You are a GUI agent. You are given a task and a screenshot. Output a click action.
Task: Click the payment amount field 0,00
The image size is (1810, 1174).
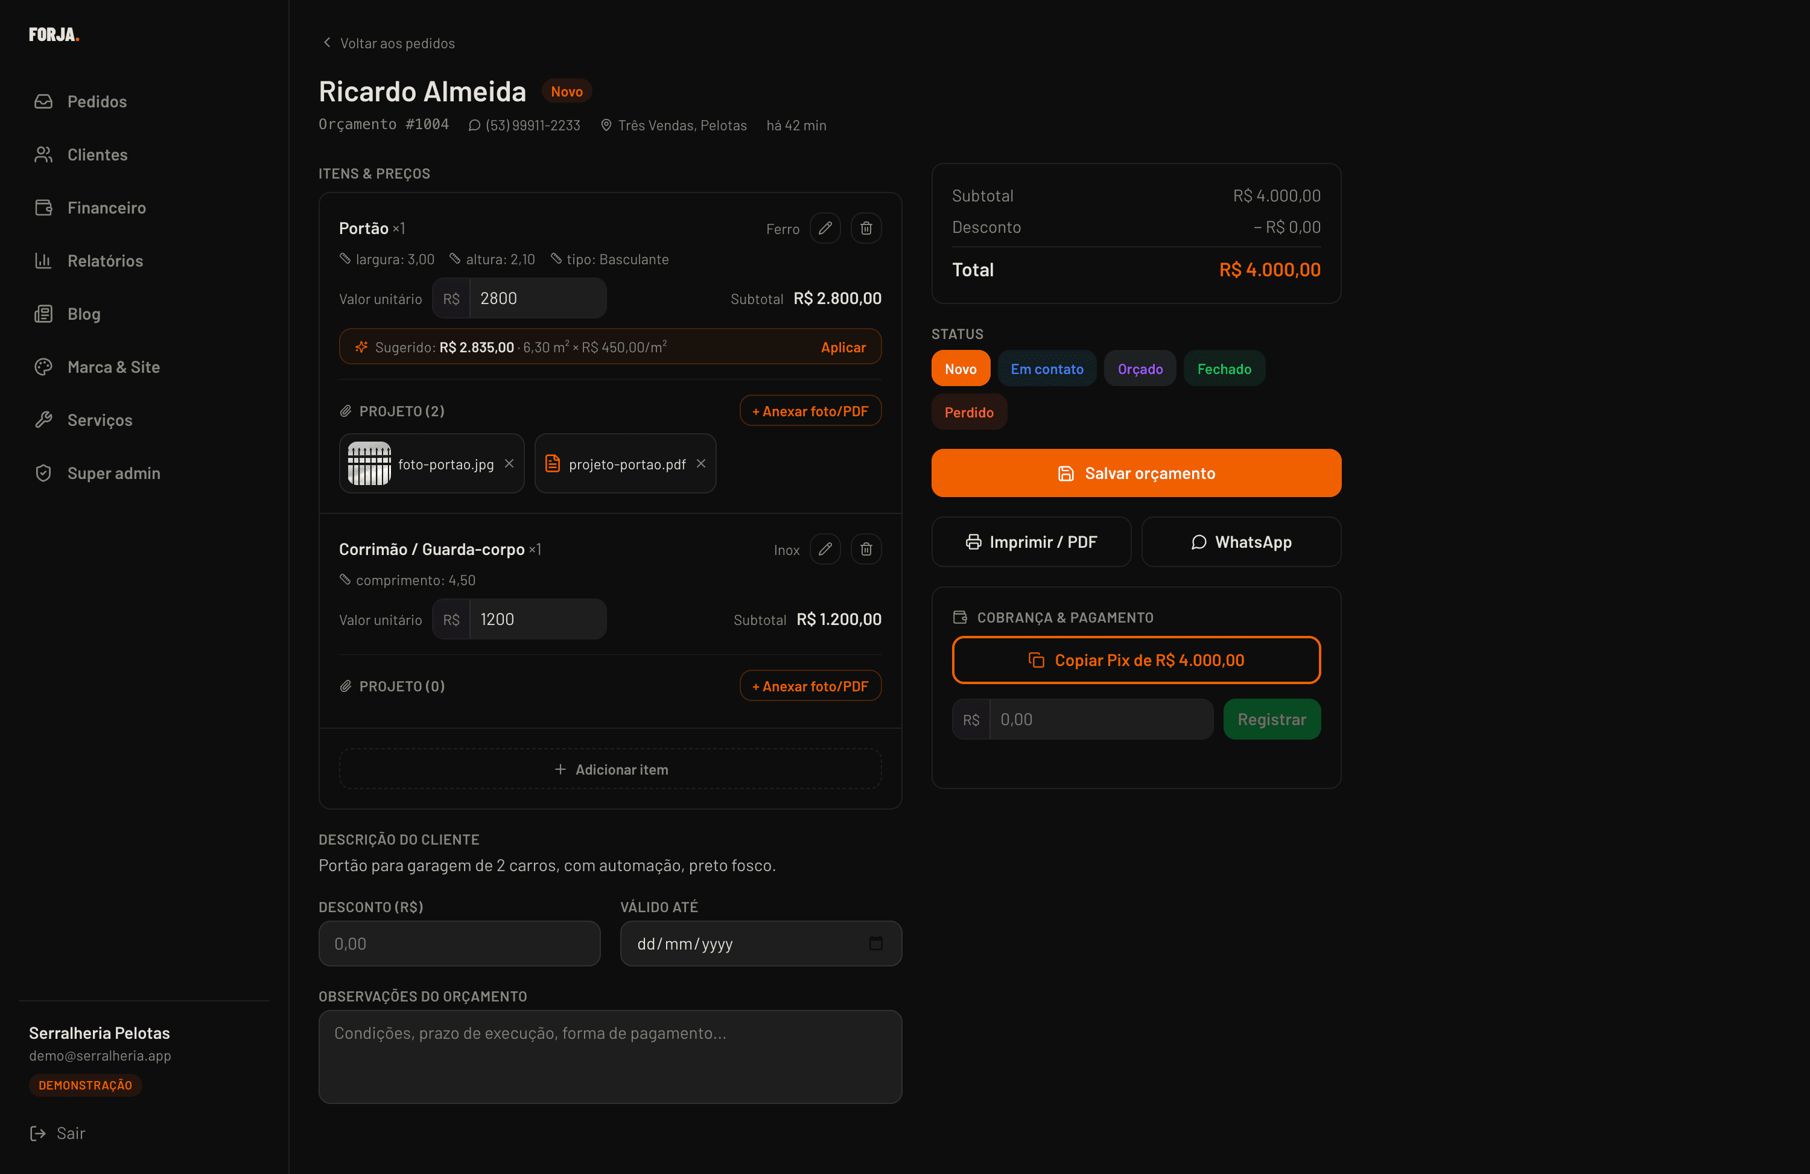point(1101,719)
